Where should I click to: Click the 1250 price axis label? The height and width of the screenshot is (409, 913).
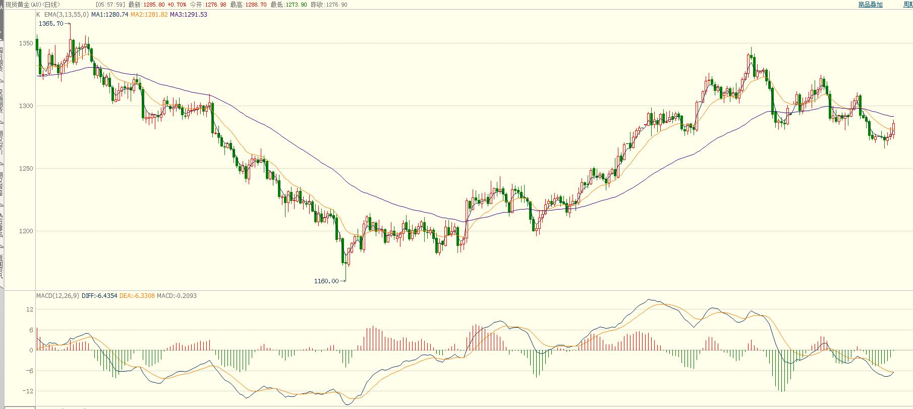(x=26, y=169)
